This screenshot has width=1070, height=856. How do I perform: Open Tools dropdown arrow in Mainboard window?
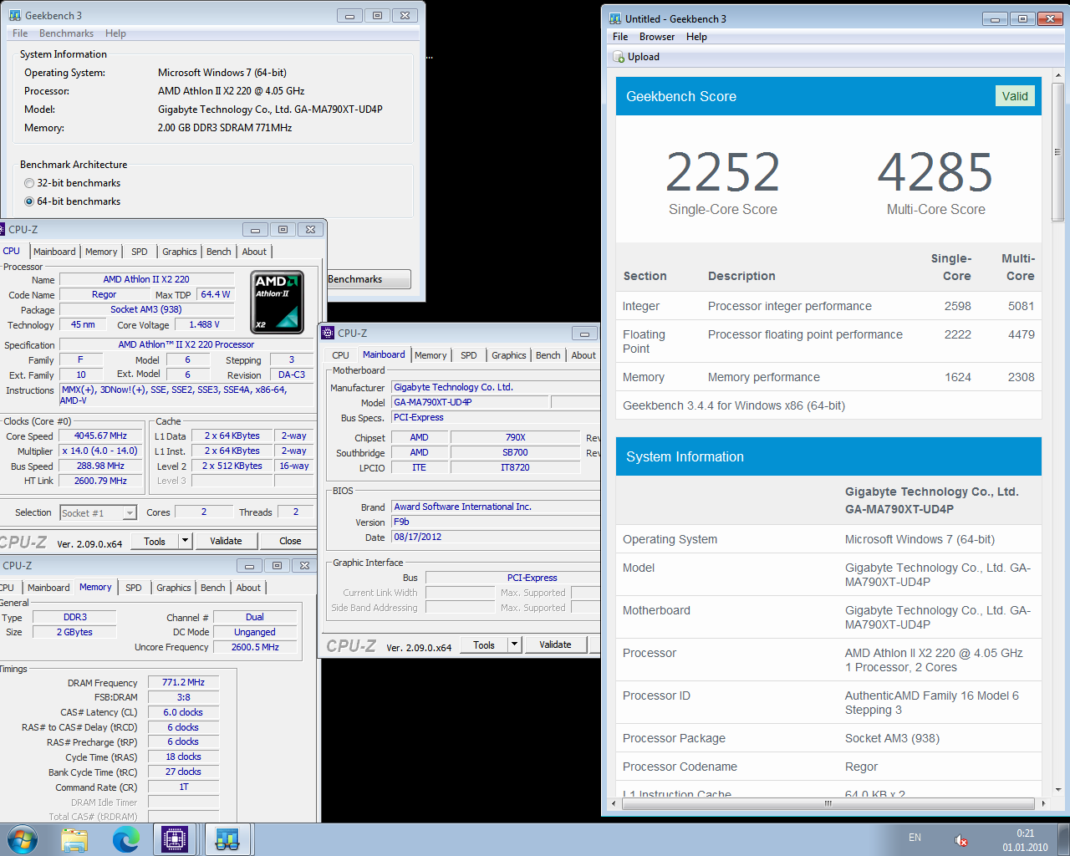pyautogui.click(x=515, y=645)
